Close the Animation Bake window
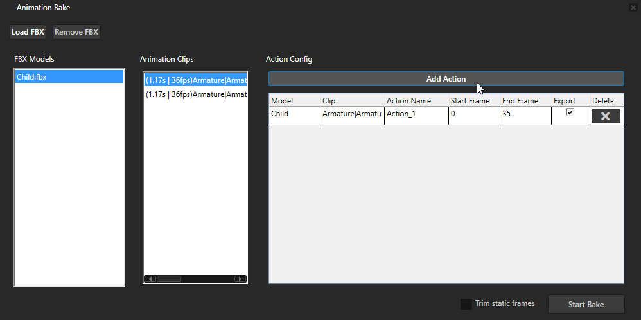The image size is (641, 320). pos(633,7)
